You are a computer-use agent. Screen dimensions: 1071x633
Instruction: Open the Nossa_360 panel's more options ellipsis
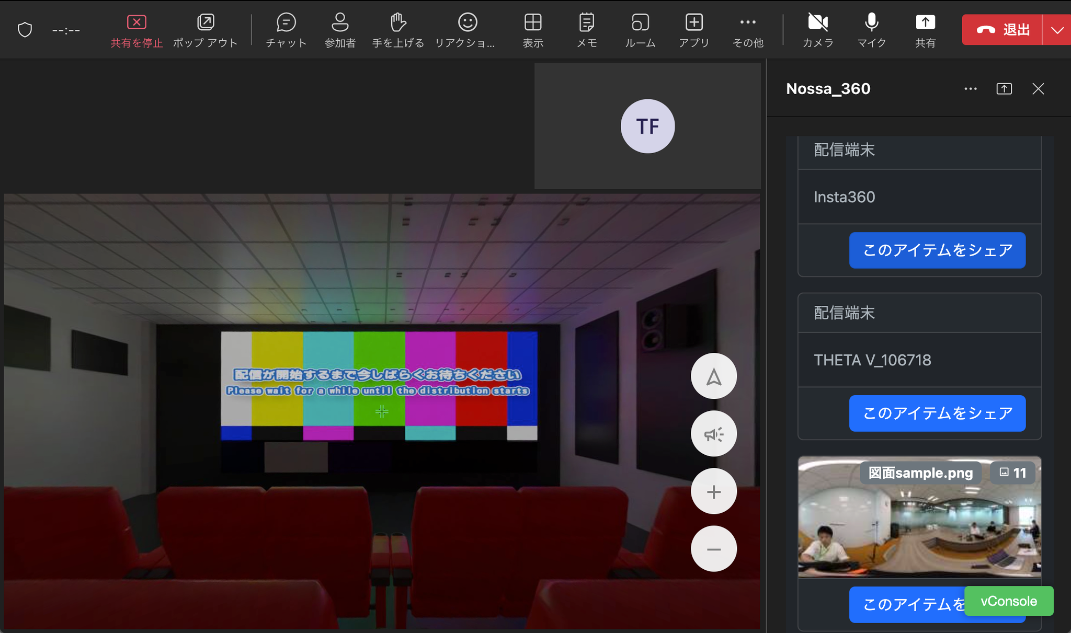click(971, 89)
